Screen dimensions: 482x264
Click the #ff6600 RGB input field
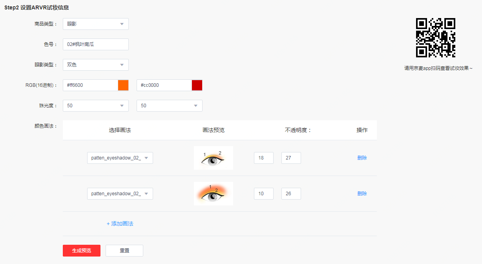click(x=90, y=85)
